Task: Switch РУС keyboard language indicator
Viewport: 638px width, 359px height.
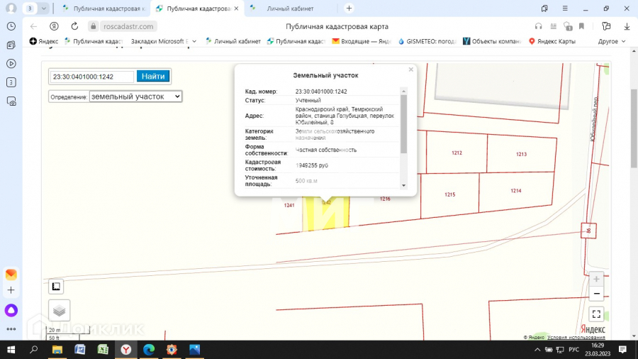Action: pyautogui.click(x=573, y=350)
